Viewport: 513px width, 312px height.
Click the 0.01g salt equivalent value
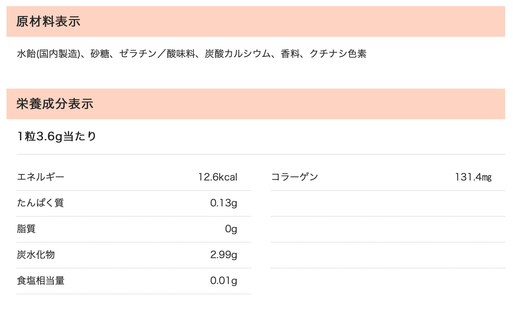pos(223,281)
